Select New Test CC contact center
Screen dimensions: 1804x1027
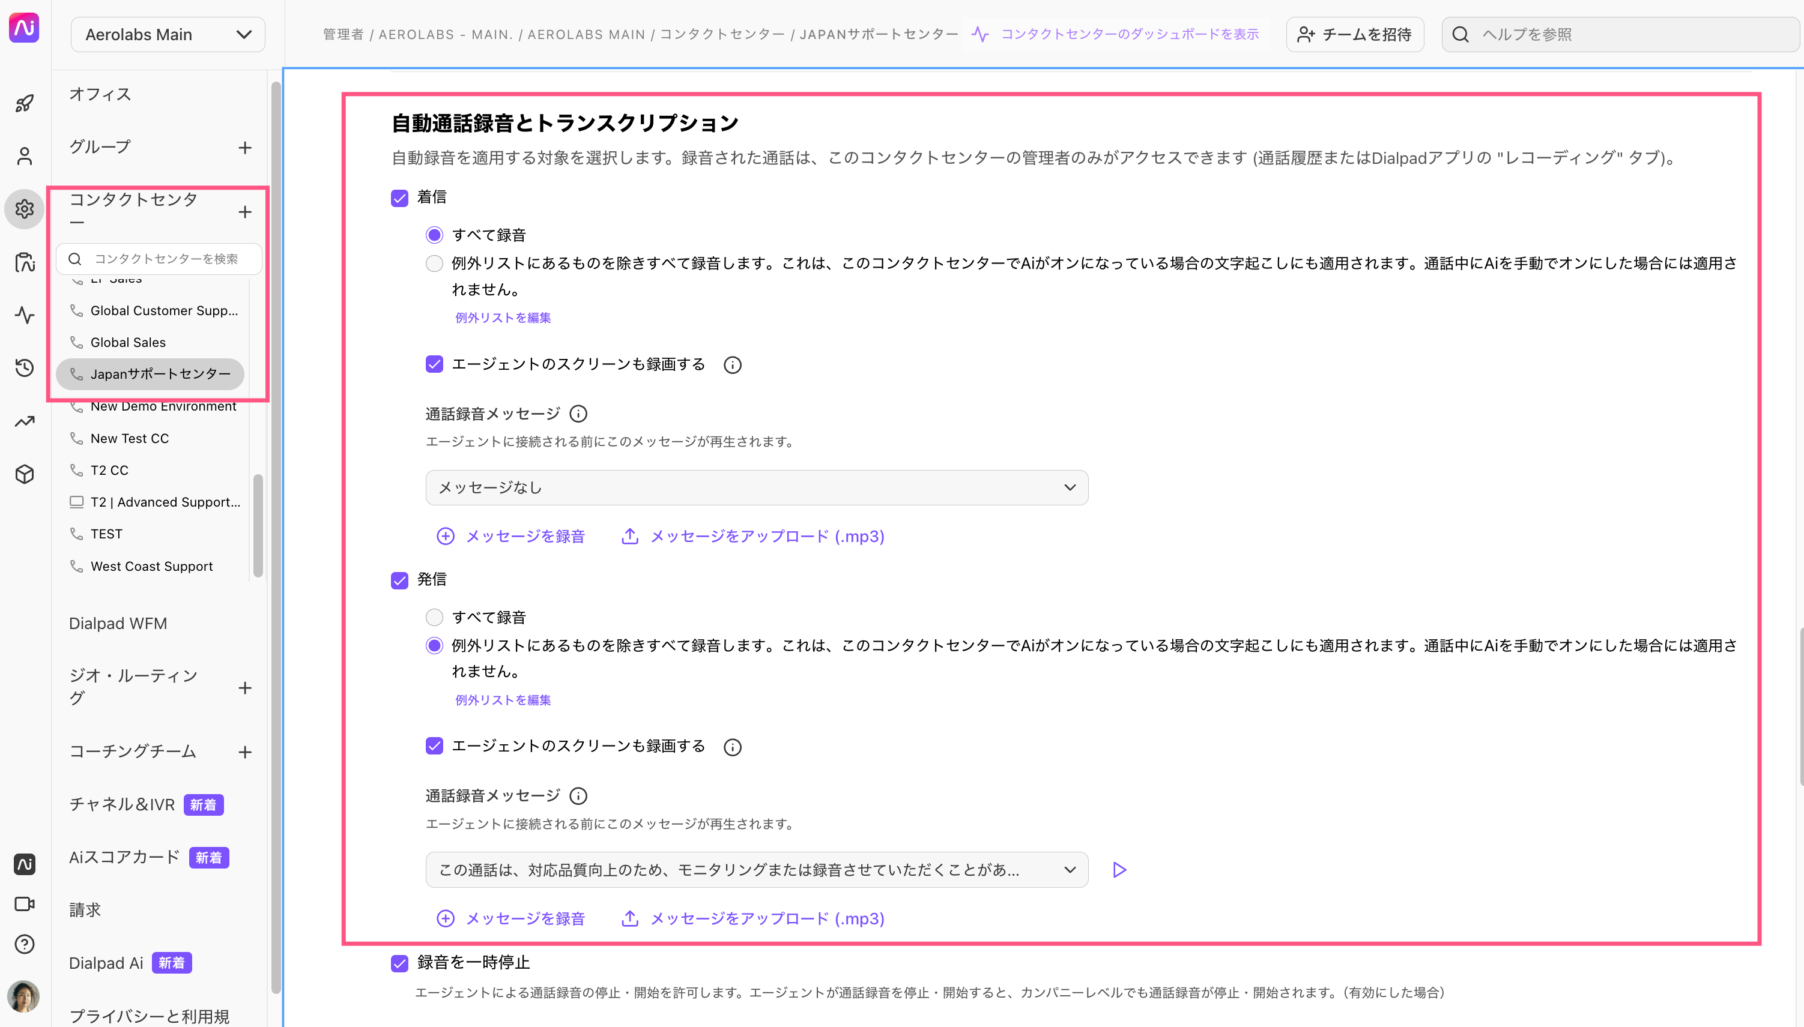(120, 438)
